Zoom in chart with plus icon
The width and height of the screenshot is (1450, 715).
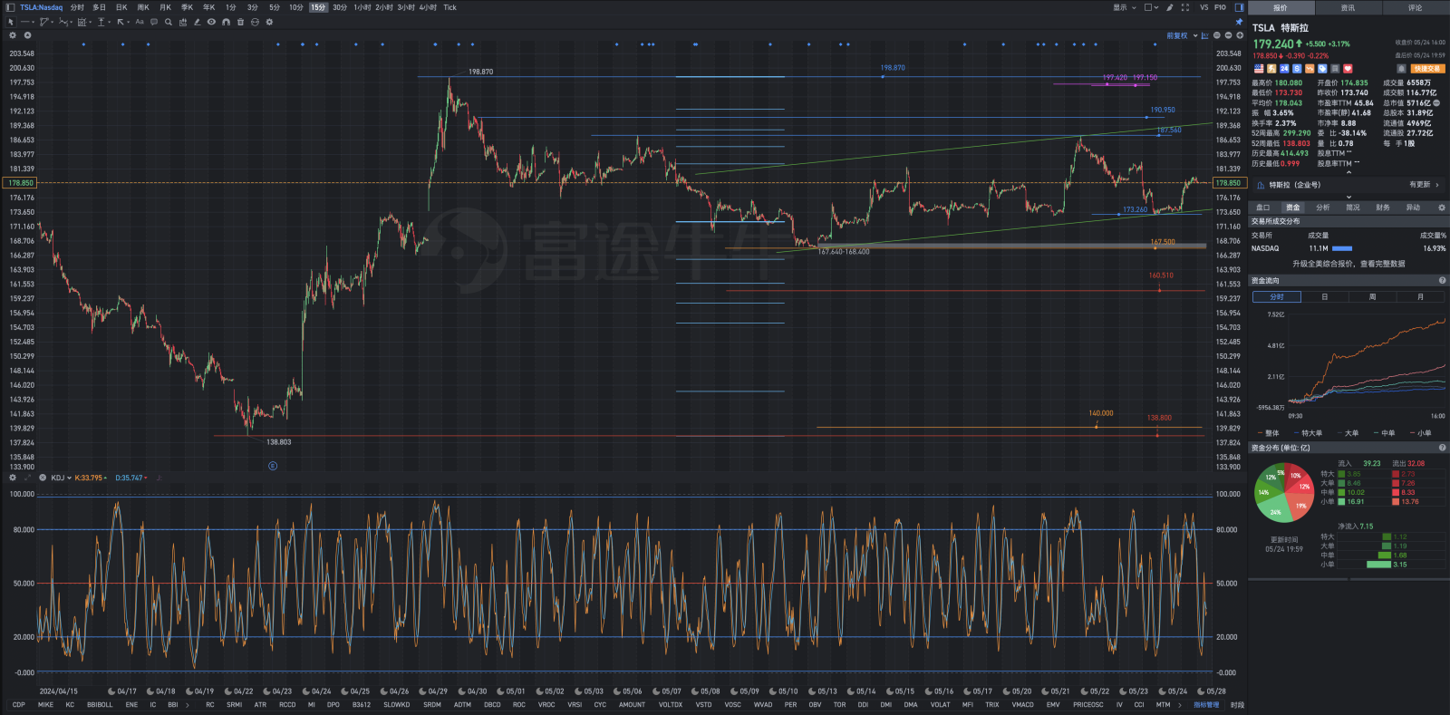click(1240, 35)
